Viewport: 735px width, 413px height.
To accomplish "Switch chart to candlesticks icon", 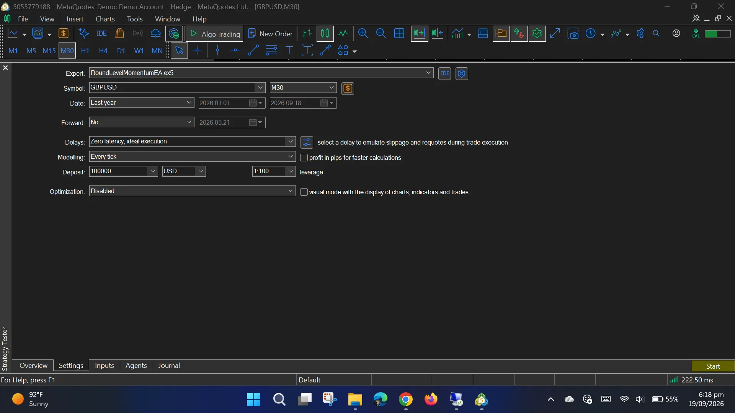I will [325, 34].
